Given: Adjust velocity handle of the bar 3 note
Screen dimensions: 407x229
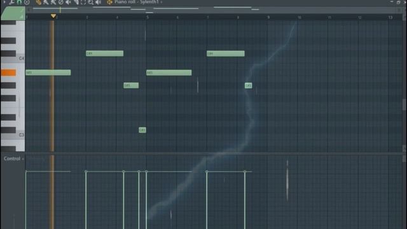Looking at the screenshot, I should [x=86, y=172].
